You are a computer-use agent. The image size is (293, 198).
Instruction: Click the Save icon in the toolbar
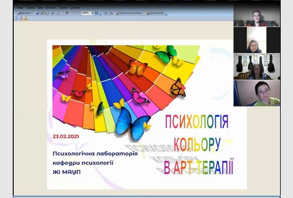coord(37,13)
